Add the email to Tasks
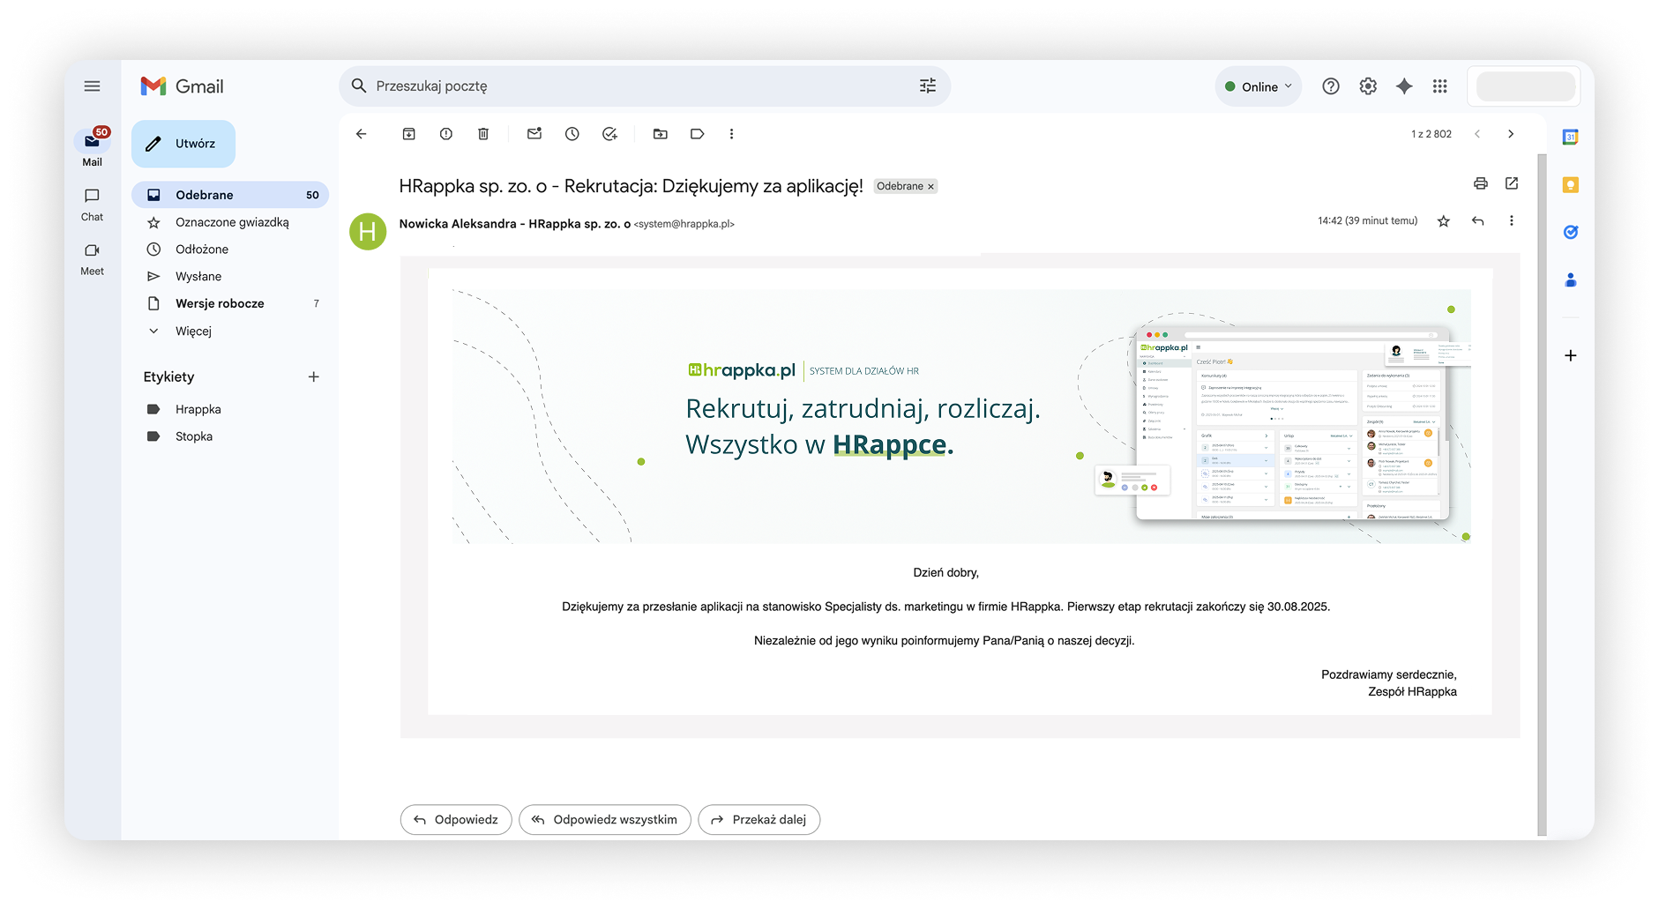Image resolution: width=1659 pixels, height=909 pixels. (x=609, y=134)
